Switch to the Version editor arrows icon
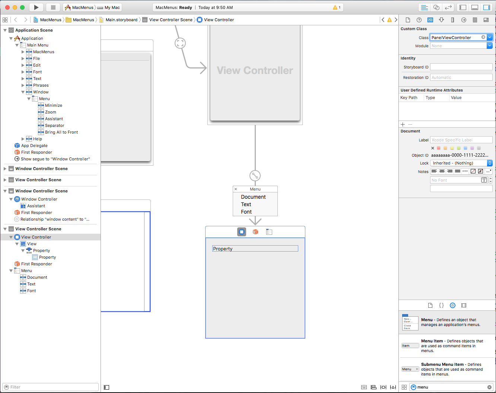The width and height of the screenshot is (496, 393). [x=448, y=7]
